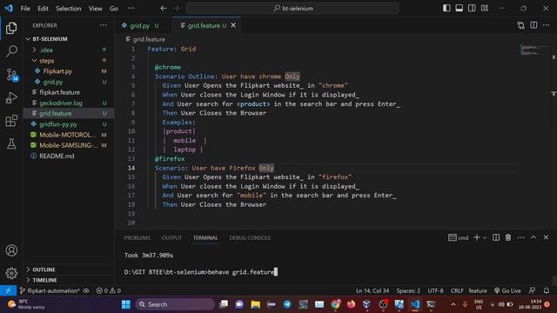
Task: Change UTF-8 file encoding
Action: click(435, 290)
